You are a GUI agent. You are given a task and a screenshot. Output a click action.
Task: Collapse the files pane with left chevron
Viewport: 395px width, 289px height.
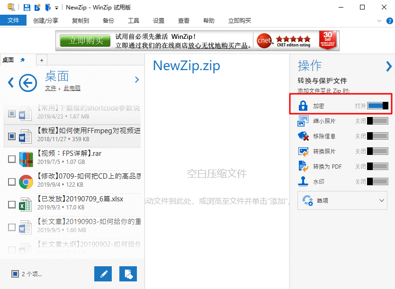coord(10,82)
